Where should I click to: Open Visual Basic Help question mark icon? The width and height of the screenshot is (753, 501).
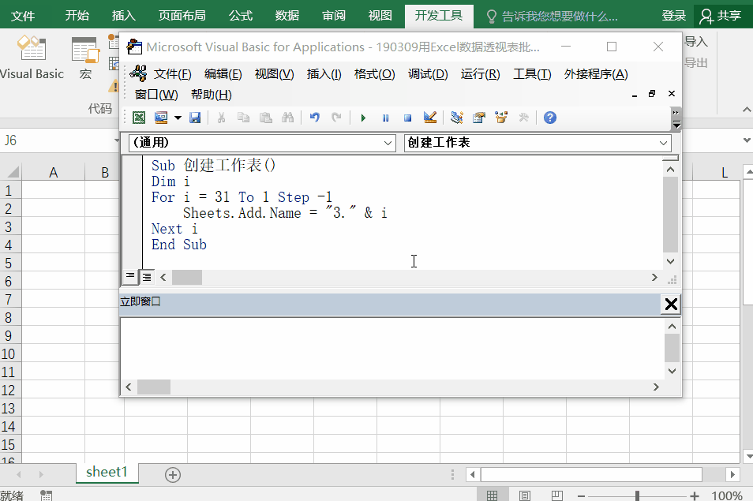[550, 118]
